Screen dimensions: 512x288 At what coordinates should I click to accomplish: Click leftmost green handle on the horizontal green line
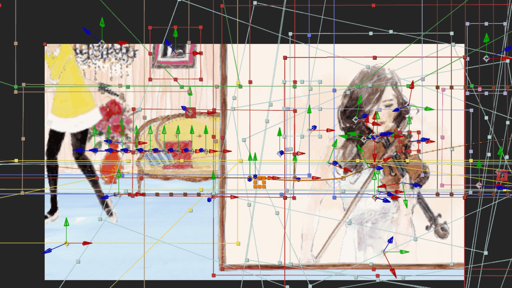coord(15,87)
